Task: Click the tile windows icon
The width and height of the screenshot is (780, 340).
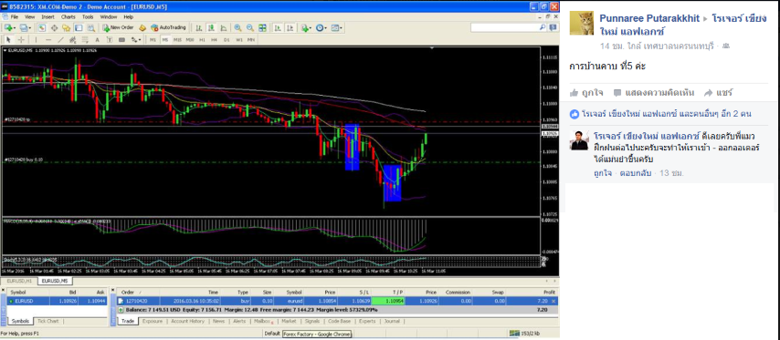Action: 262,27
